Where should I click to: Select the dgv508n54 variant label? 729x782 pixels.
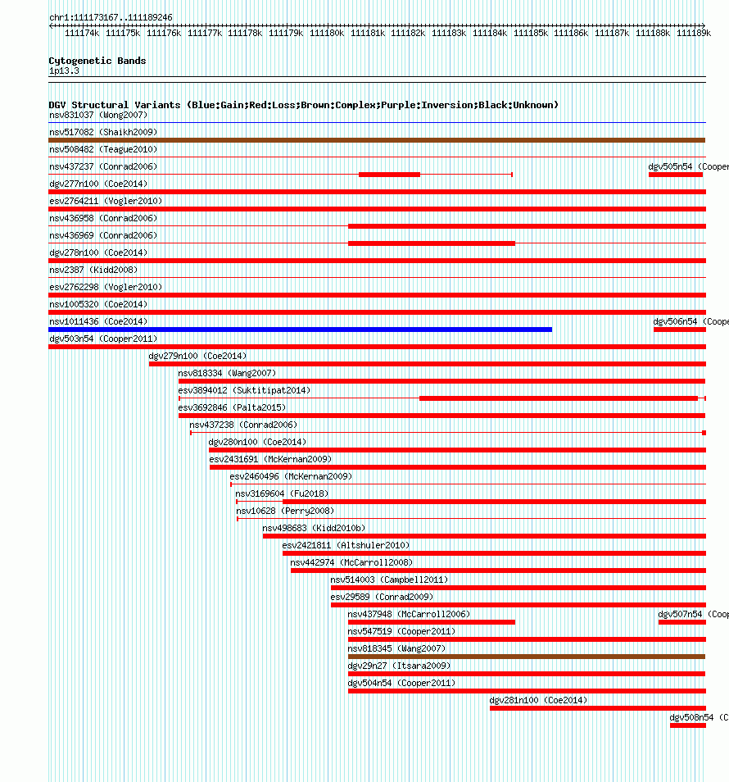tap(699, 717)
